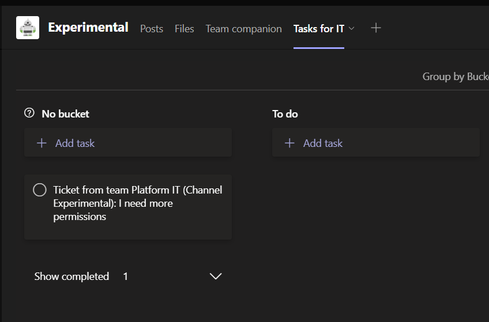Click the plus icon in the No bucket Add task row
Viewport: 489px width, 322px height.
(x=42, y=143)
